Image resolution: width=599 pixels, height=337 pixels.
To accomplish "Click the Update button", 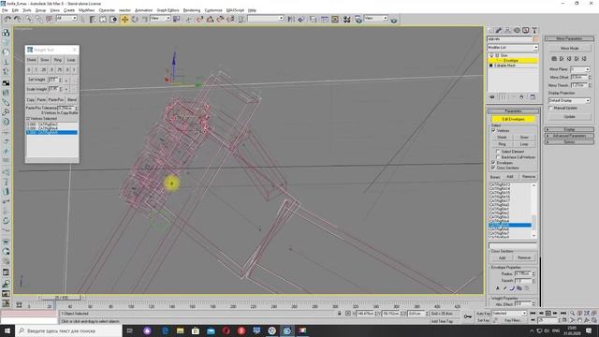I will pyautogui.click(x=569, y=116).
